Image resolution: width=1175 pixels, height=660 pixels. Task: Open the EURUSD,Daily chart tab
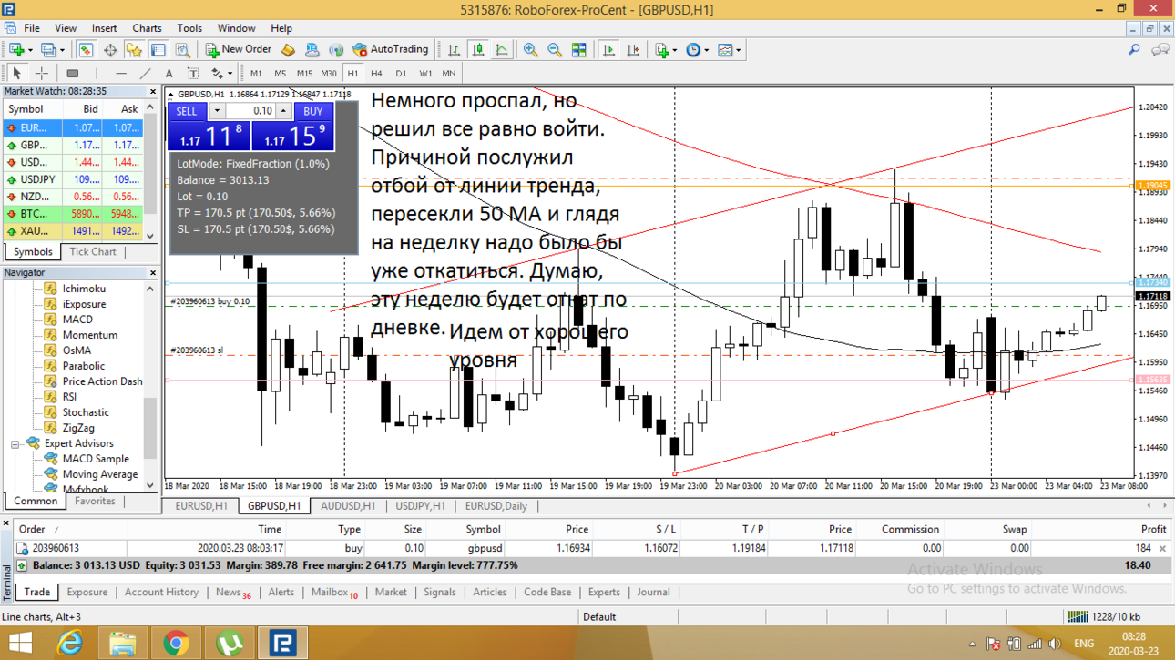tap(496, 506)
